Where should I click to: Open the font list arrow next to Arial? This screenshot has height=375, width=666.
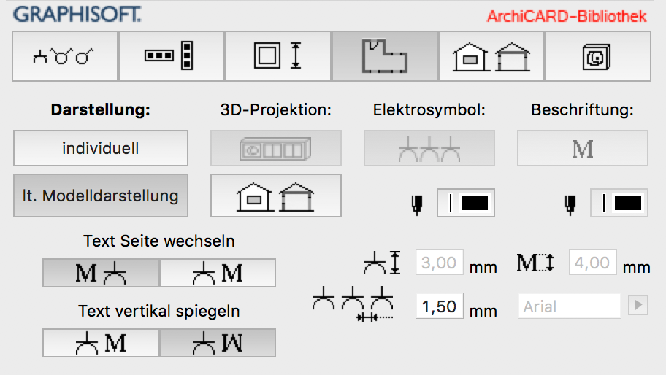tap(638, 305)
